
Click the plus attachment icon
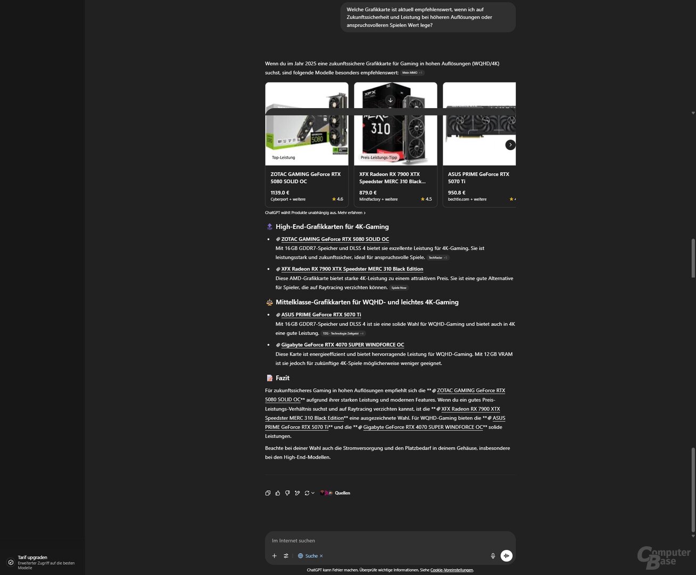tap(275, 556)
